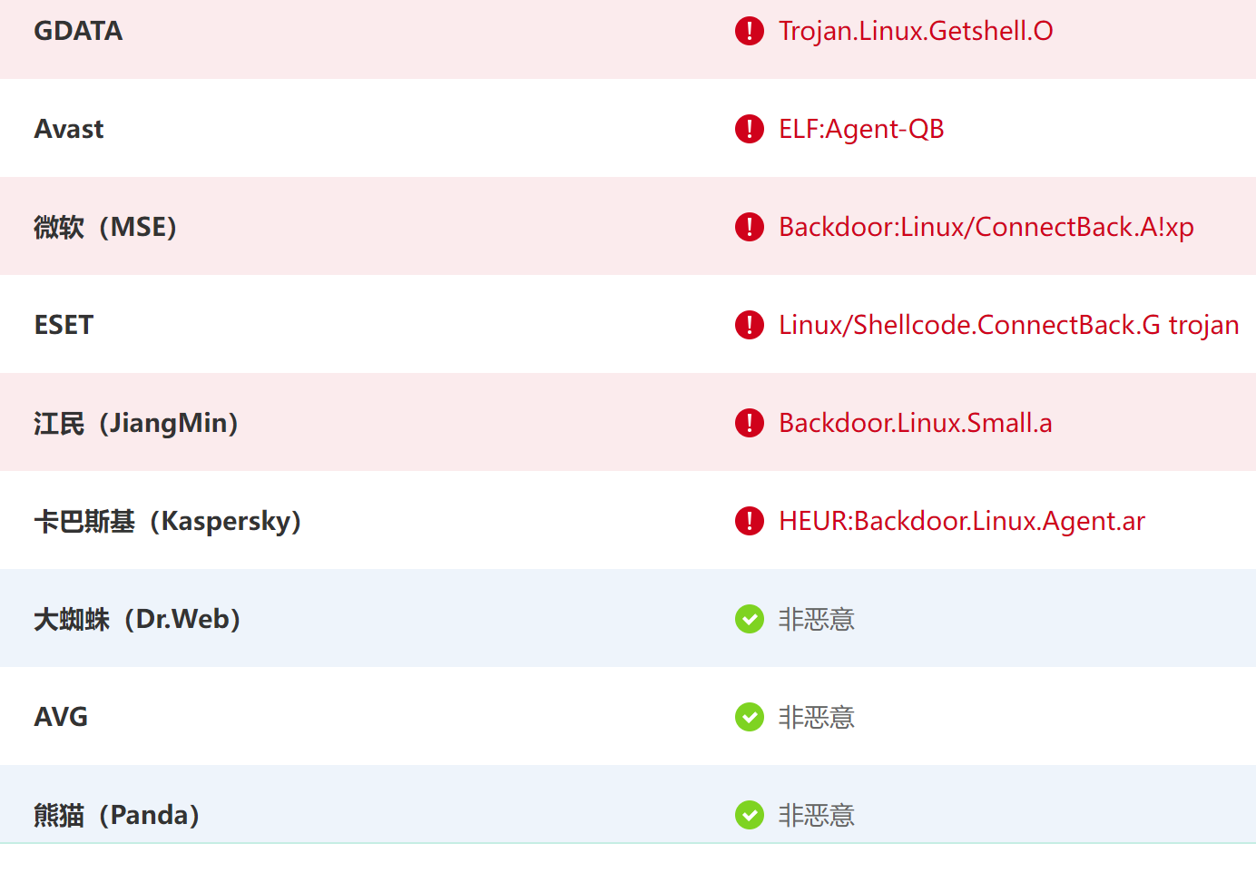Click the green check icon in AVG row

click(x=750, y=717)
